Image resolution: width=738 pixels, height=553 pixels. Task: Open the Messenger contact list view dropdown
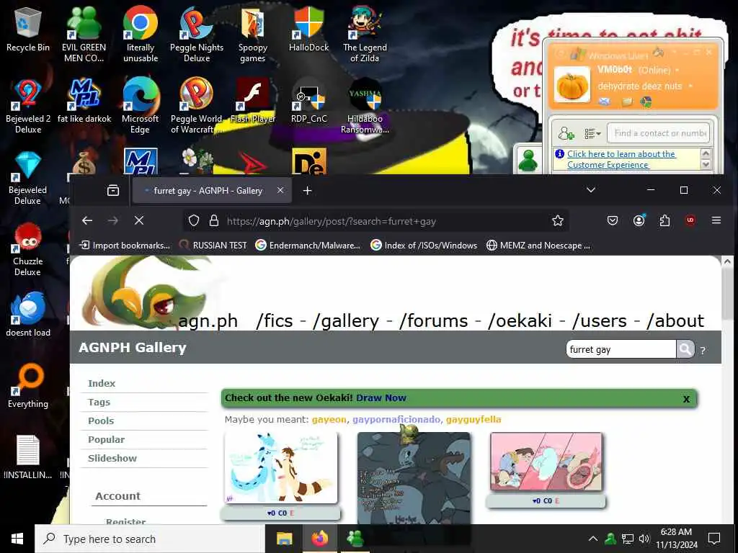[x=592, y=134]
